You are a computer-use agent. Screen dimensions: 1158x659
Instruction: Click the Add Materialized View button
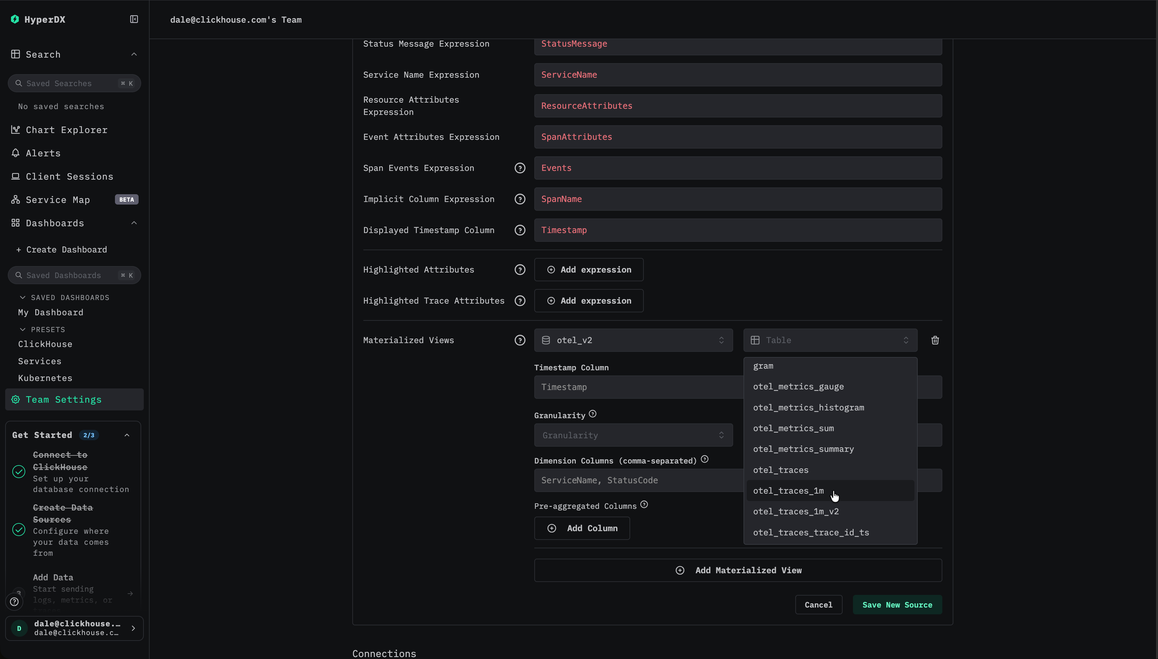[x=738, y=570]
